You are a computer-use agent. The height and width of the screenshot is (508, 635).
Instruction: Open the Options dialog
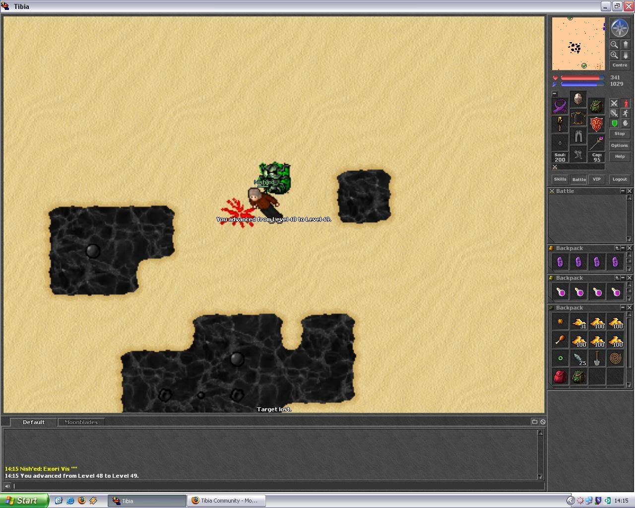pos(620,145)
